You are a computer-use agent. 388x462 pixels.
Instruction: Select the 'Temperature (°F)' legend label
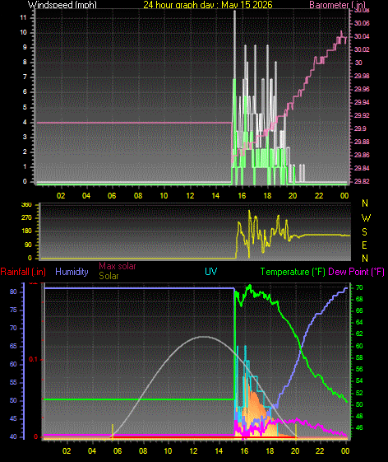tap(293, 272)
